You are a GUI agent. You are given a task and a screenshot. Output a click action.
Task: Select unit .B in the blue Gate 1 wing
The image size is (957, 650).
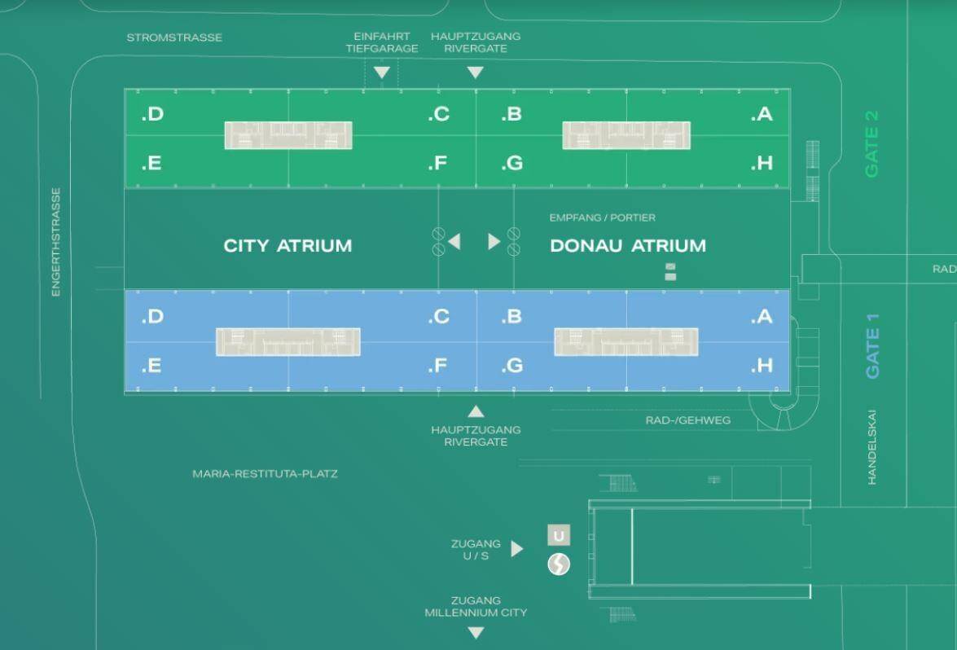pyautogui.click(x=511, y=317)
